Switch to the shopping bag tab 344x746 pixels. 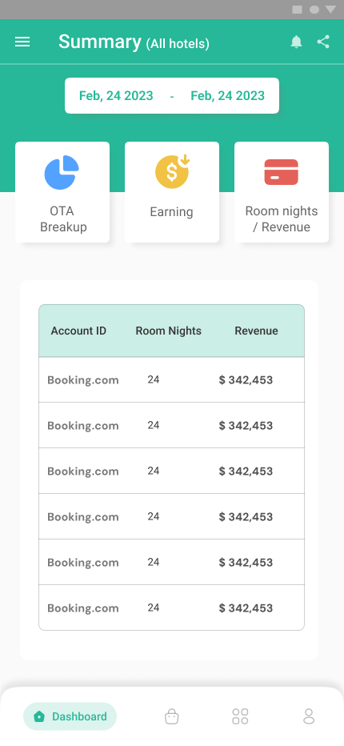pyautogui.click(x=172, y=716)
